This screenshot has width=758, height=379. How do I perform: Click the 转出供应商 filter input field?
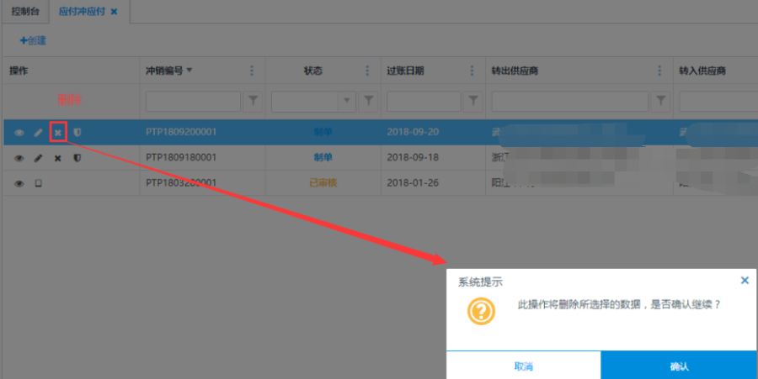(x=570, y=102)
